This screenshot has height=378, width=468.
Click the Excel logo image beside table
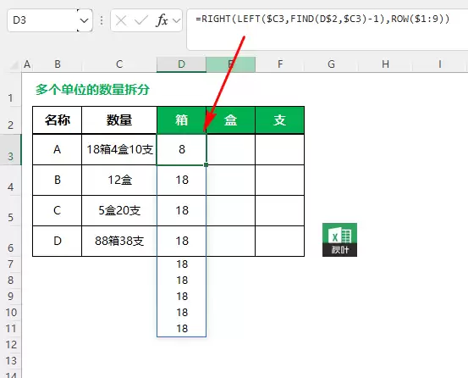[339, 240]
